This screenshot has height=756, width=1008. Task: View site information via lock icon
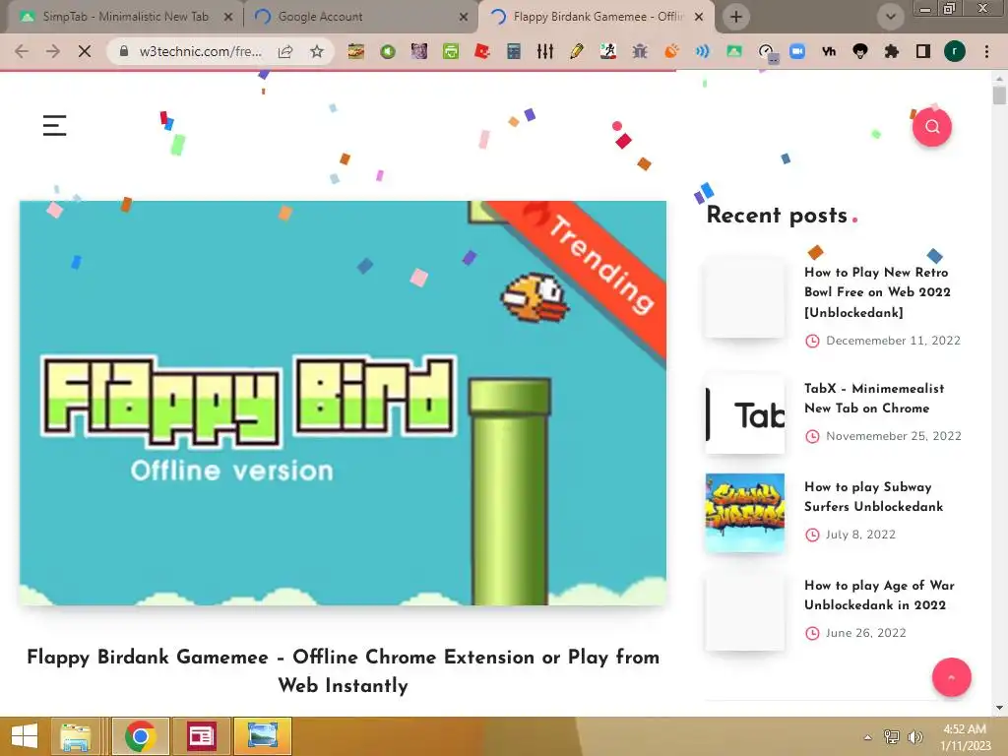(124, 51)
